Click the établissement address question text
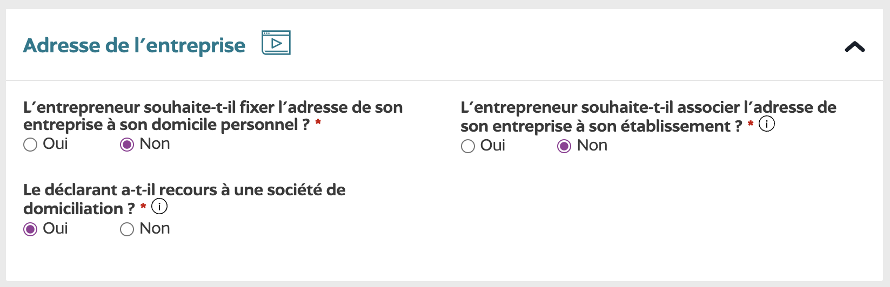This screenshot has width=890, height=287. click(x=648, y=117)
